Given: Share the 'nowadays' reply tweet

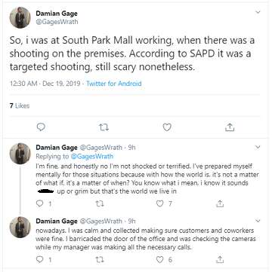Looking at the screenshot, I should coord(220,259).
